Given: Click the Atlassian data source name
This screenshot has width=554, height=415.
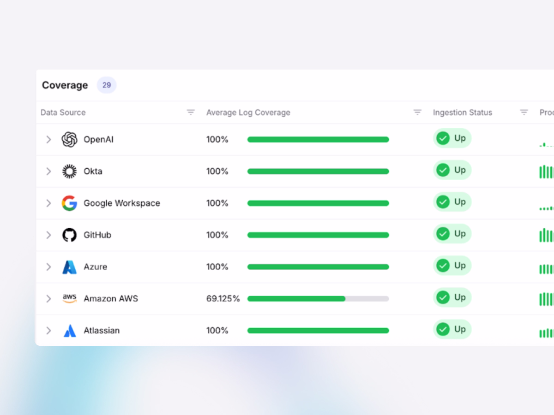Looking at the screenshot, I should (102, 330).
